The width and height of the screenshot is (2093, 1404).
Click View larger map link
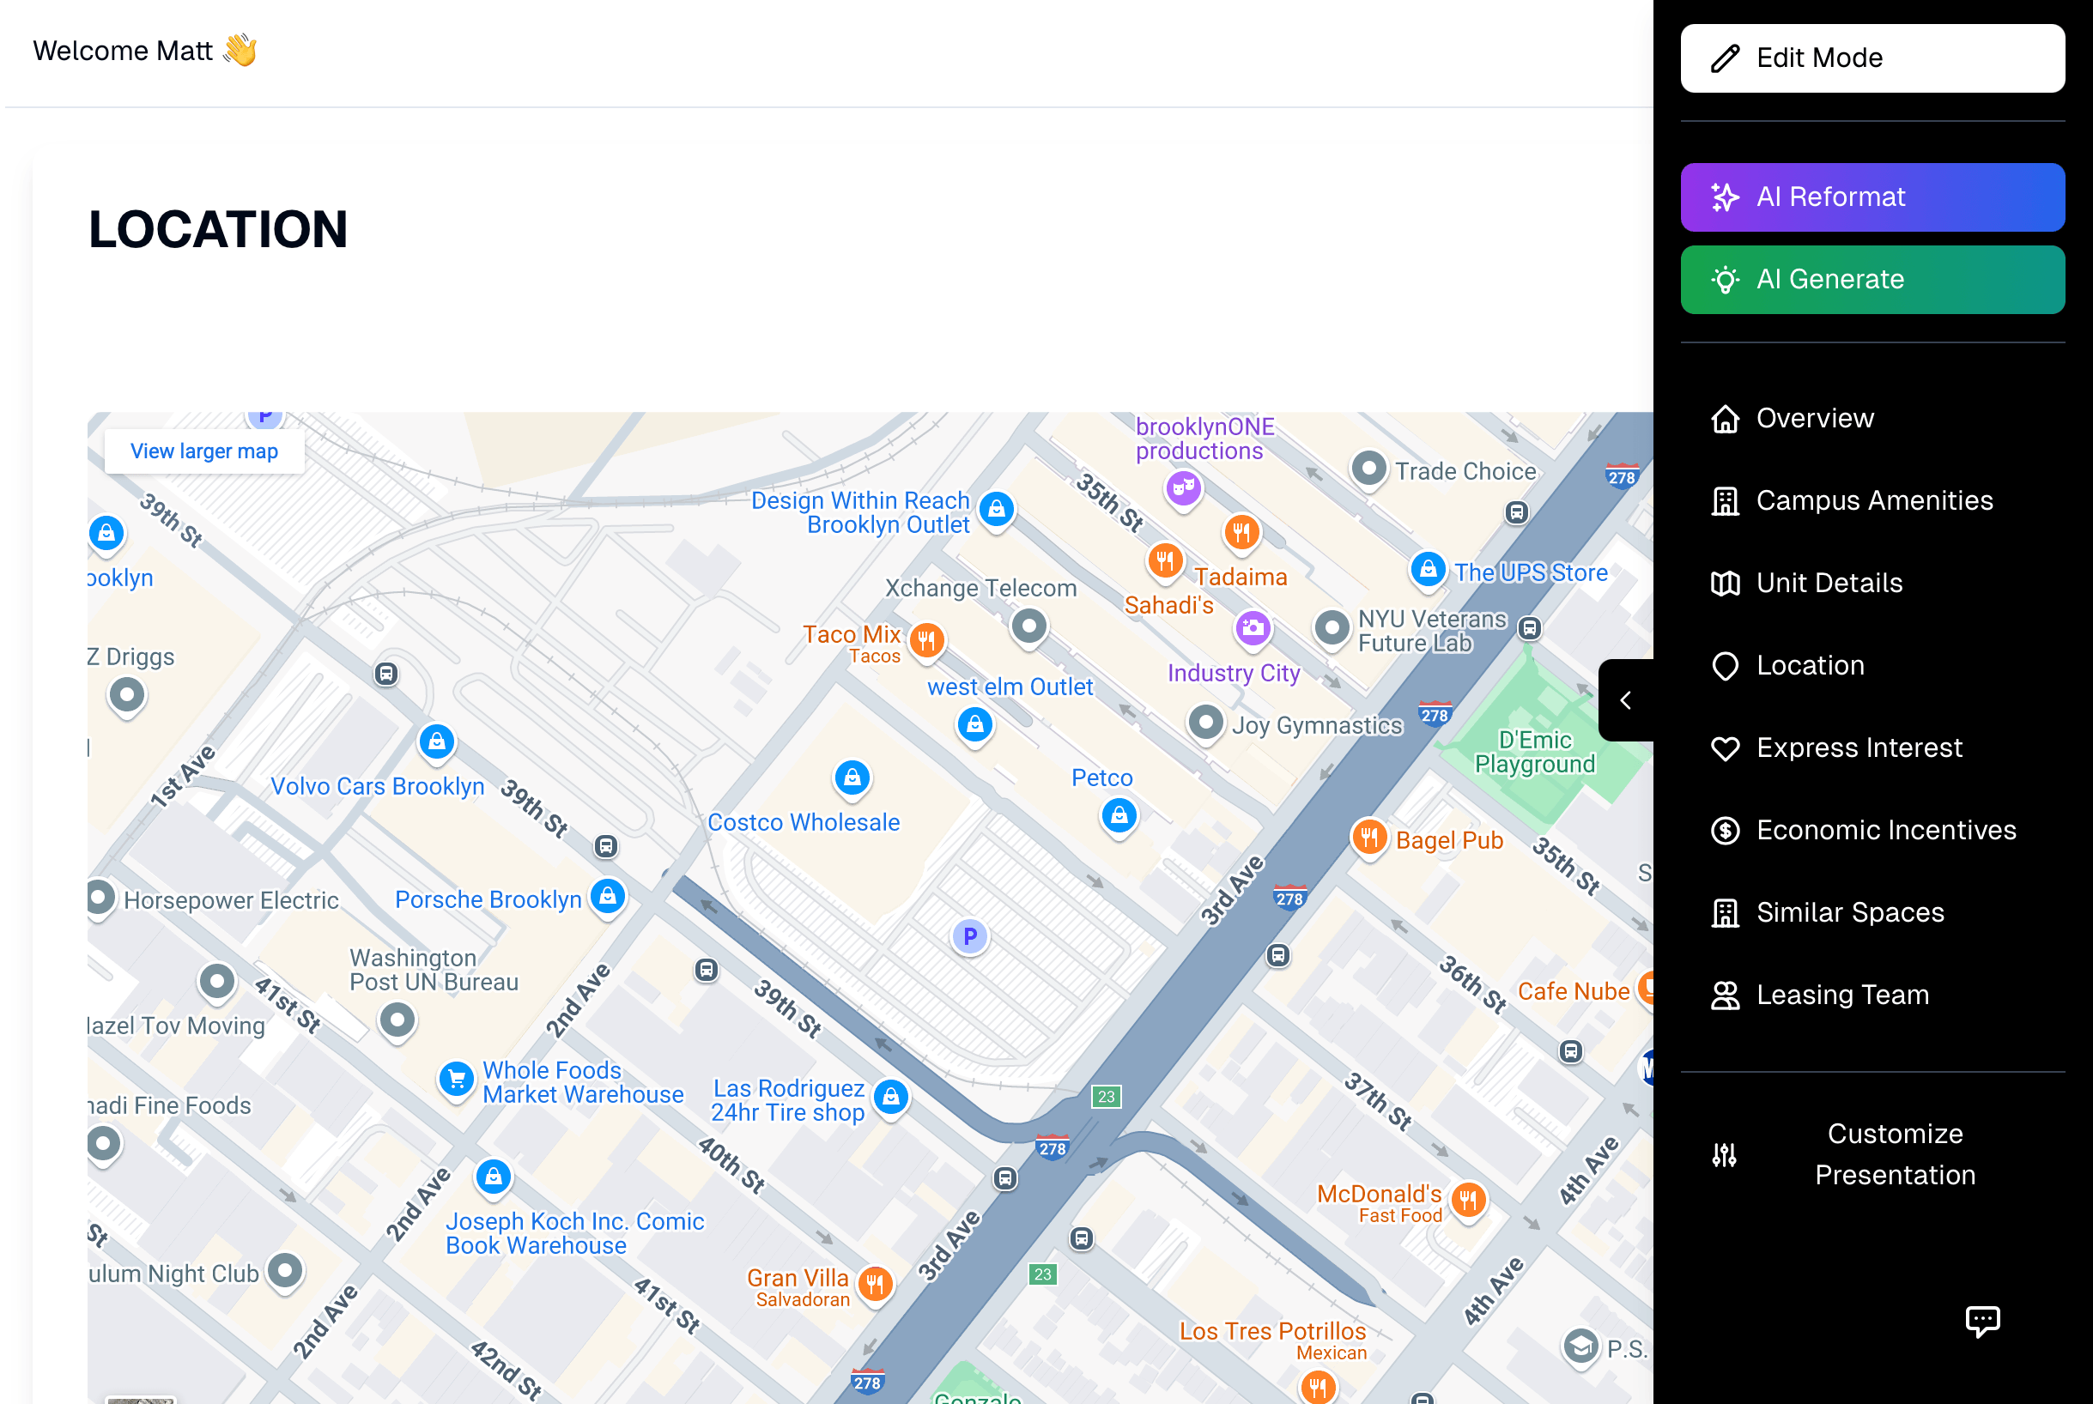point(204,451)
